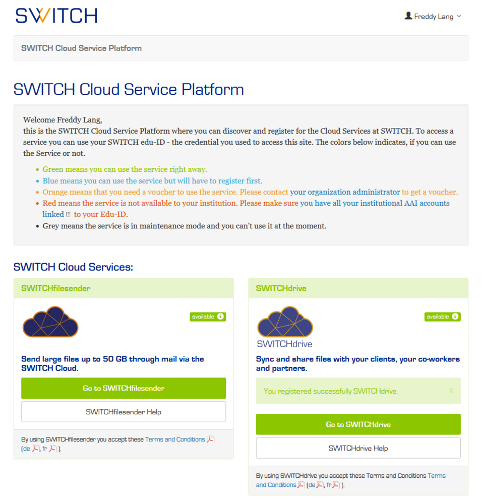Click the PDF icon after SWITCHdrive 'de'

click(320, 485)
